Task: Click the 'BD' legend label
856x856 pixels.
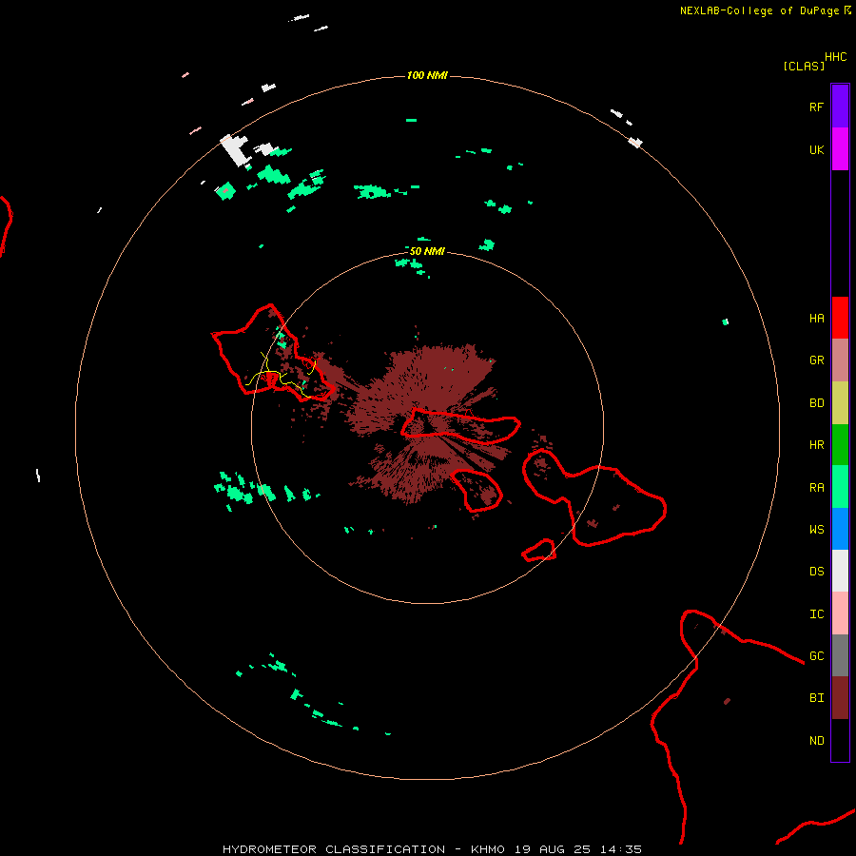Action: click(816, 403)
